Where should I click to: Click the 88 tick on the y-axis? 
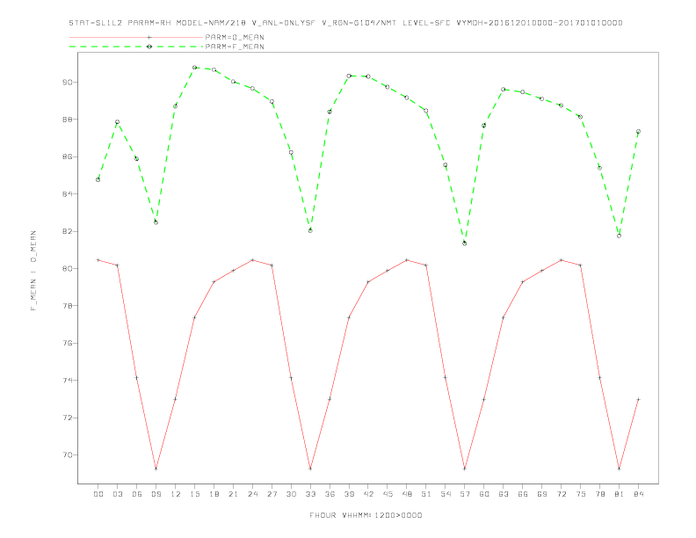pyautogui.click(x=68, y=120)
